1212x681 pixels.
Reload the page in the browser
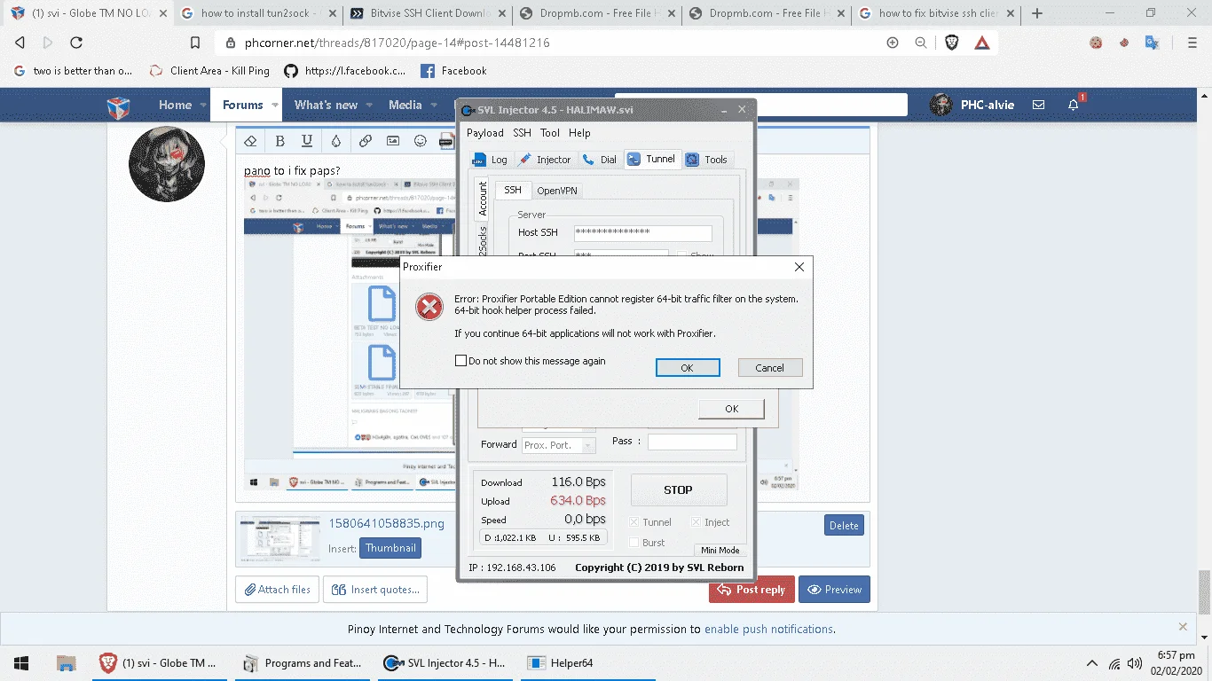[76, 43]
